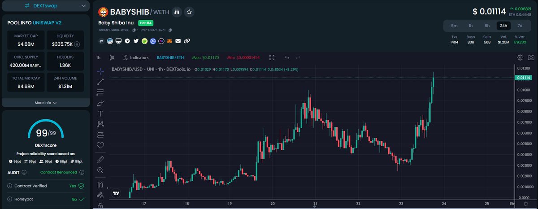538x209 pixels.
Task: Click the share arrow icon
Action: coord(102,41)
